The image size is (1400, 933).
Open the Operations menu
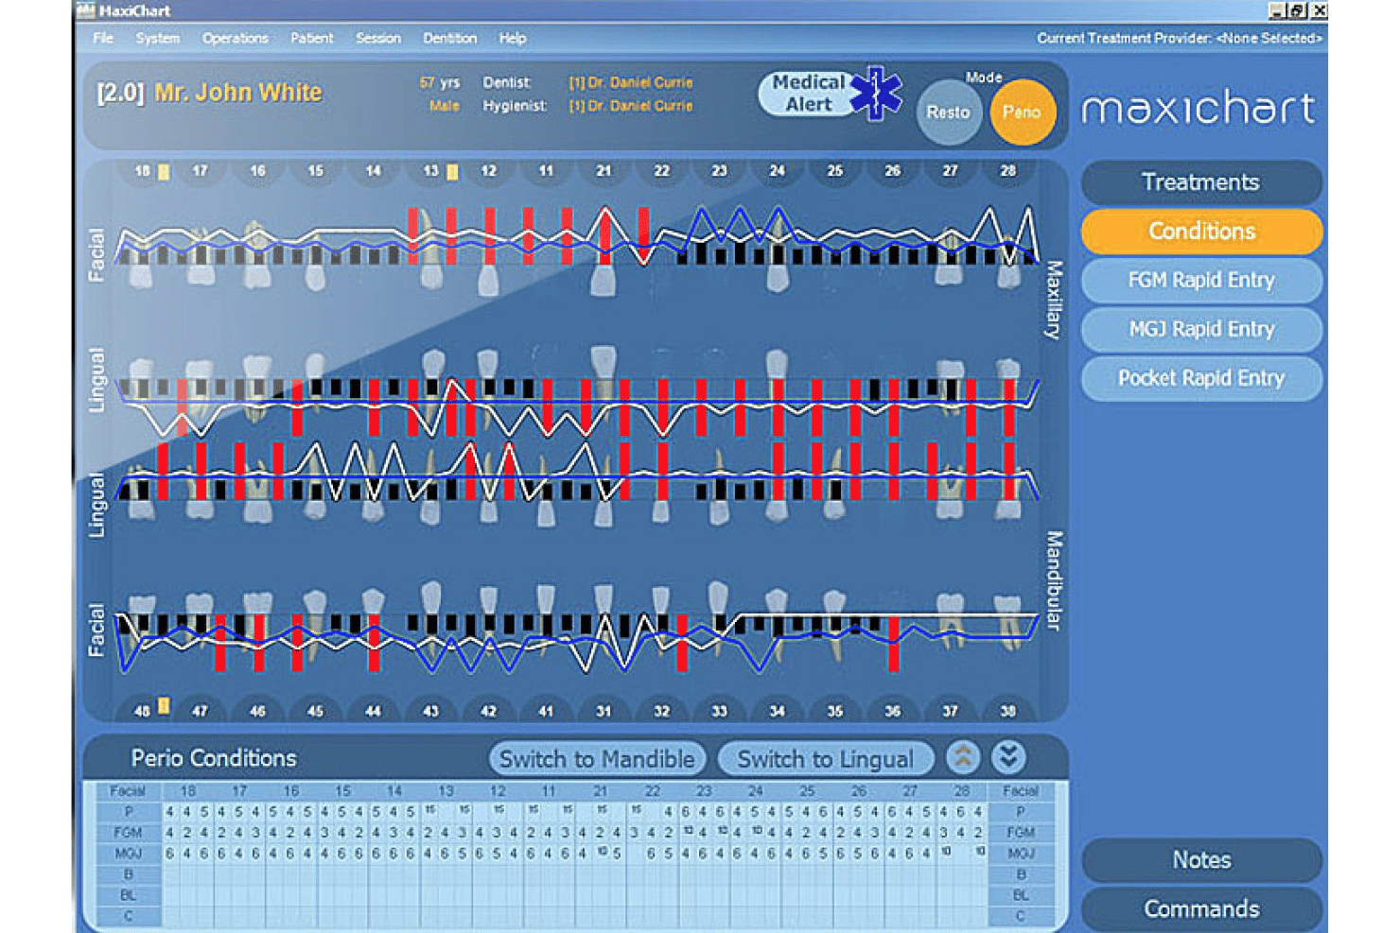coord(235,39)
